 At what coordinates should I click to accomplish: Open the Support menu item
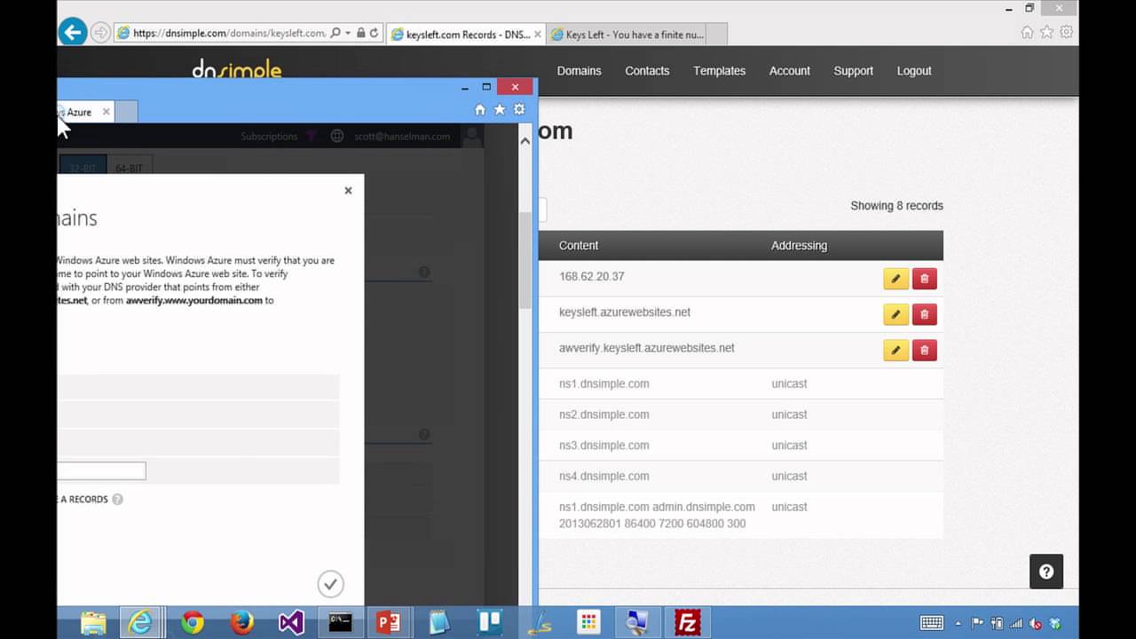[853, 71]
